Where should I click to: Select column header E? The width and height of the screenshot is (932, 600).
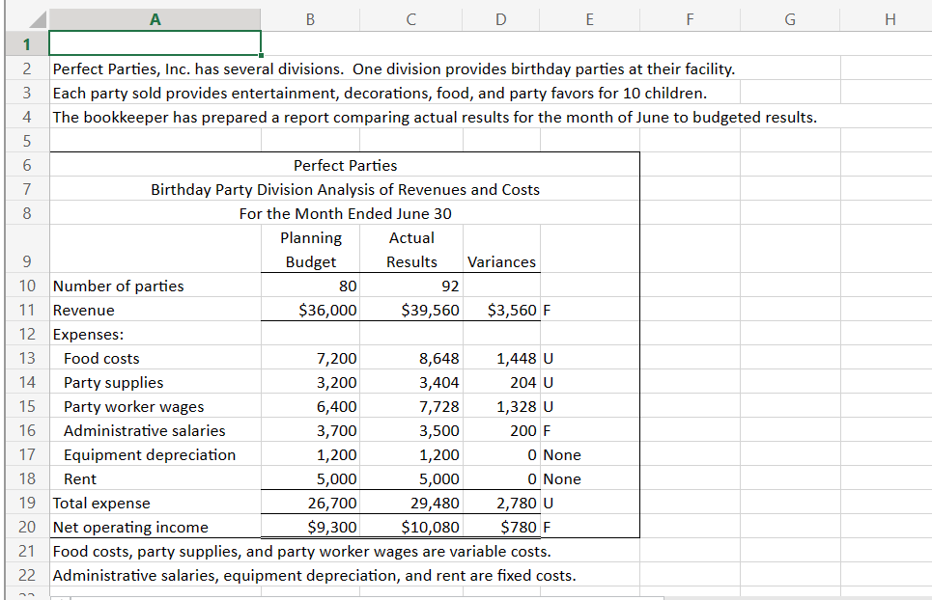click(x=588, y=18)
